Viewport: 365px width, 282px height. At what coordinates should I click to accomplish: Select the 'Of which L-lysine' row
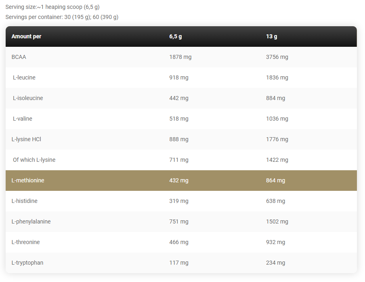click(181, 160)
